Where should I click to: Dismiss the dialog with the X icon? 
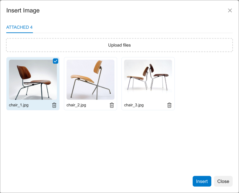(x=230, y=10)
